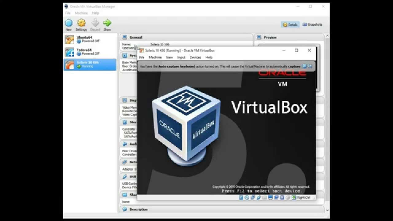The image size is (393, 221).
Task: Select Ubuntu64 in the machine list
Action: tap(90, 40)
